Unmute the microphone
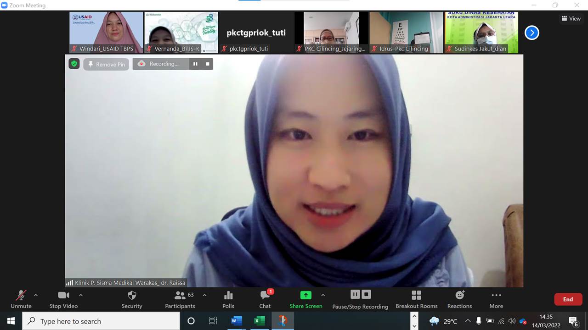Viewport: 588px width, 330px height. click(x=21, y=299)
